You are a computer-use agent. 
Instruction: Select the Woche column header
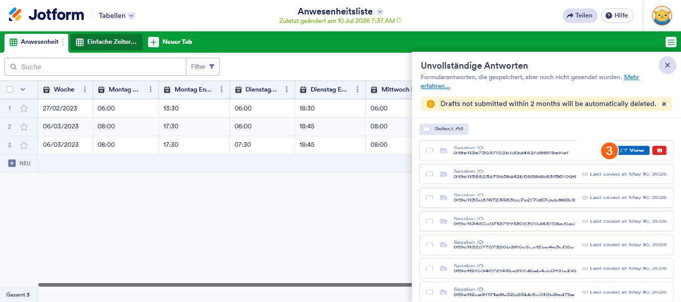pos(65,90)
